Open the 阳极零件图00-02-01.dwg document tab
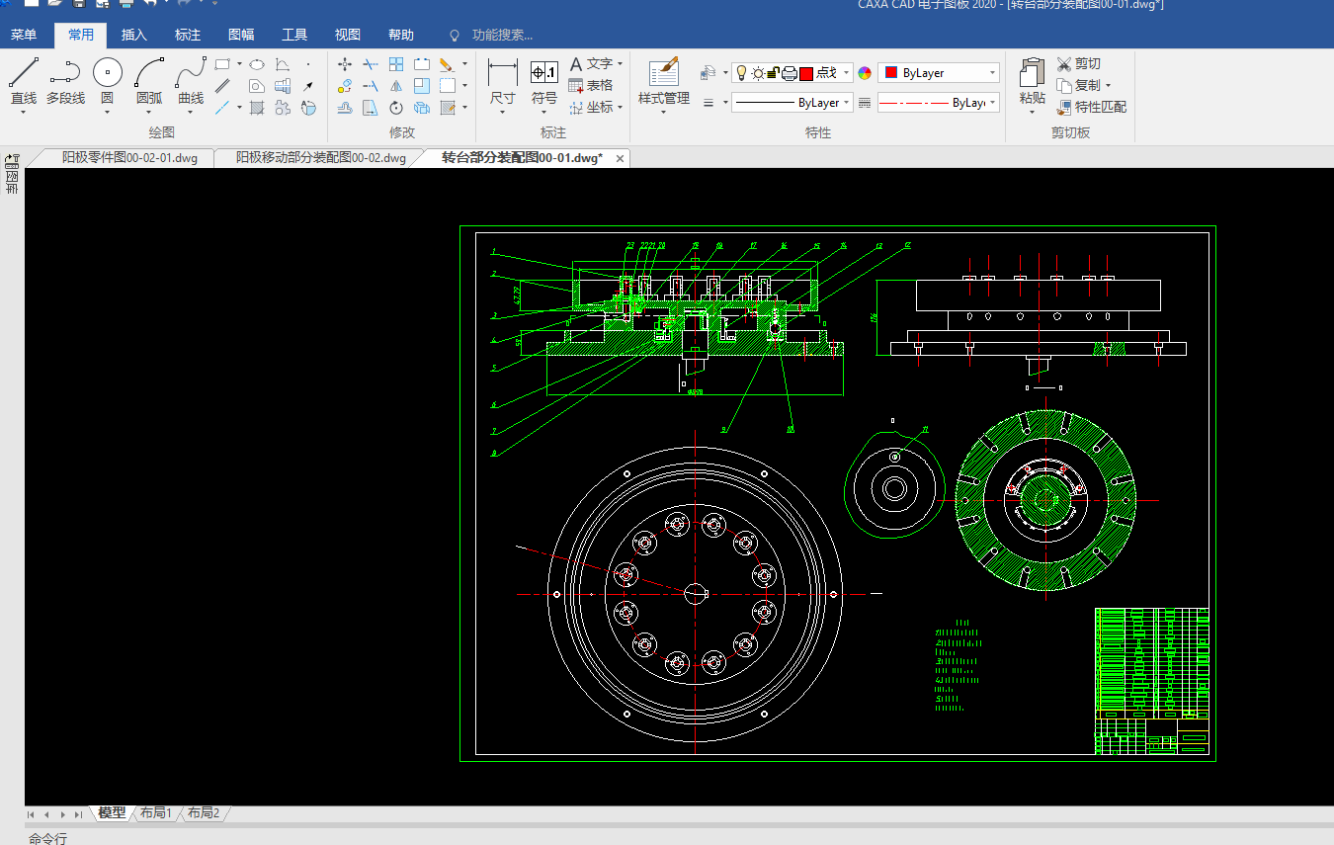 128,158
